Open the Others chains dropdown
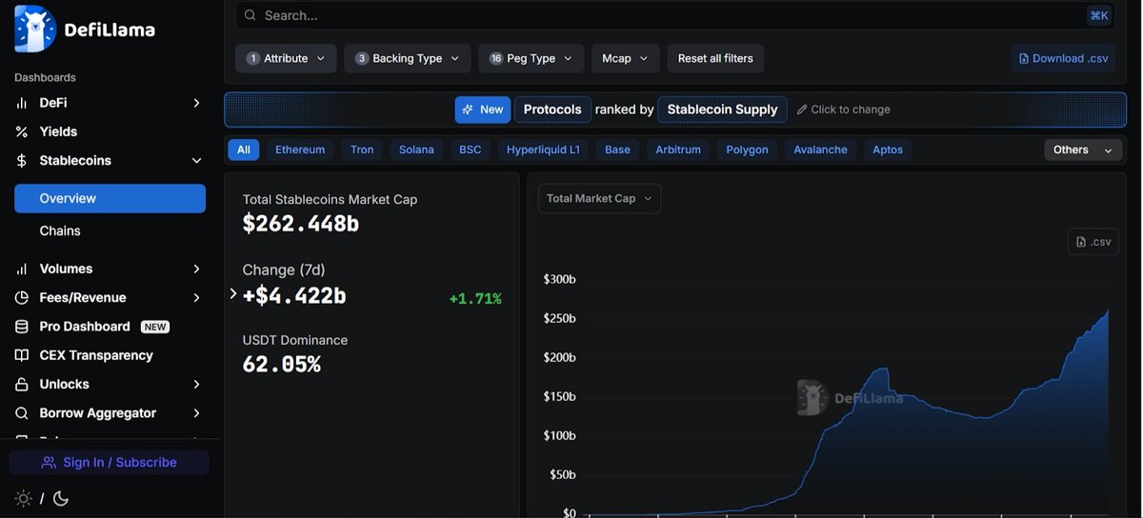The image size is (1143, 518). pos(1083,150)
